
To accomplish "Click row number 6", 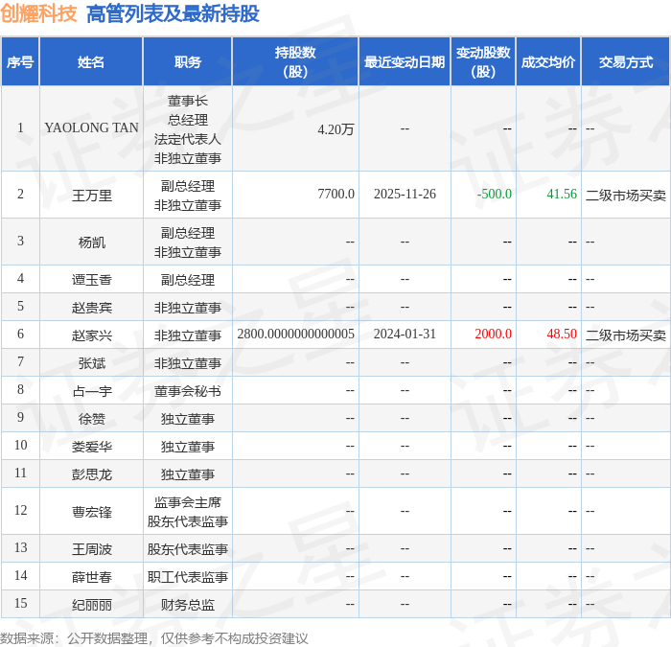I will [20, 334].
